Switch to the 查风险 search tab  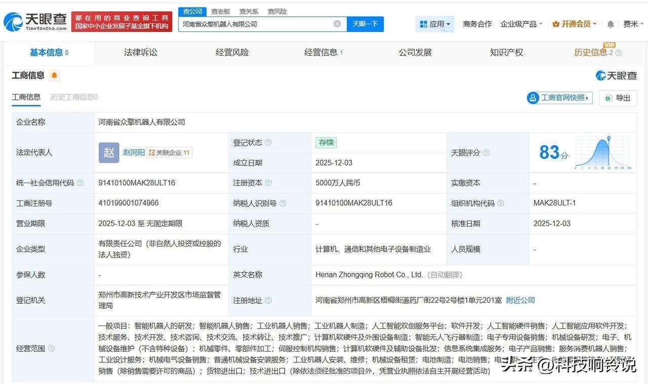pos(277,11)
